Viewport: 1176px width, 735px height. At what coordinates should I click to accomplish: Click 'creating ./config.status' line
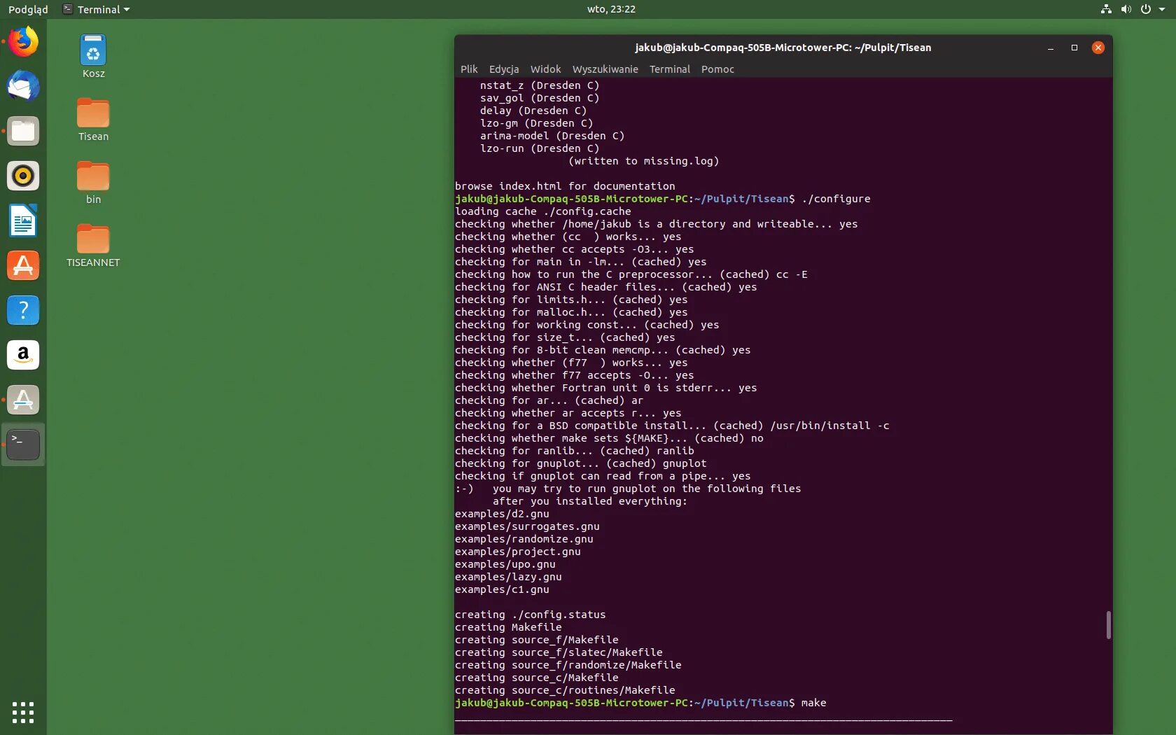[531, 615]
